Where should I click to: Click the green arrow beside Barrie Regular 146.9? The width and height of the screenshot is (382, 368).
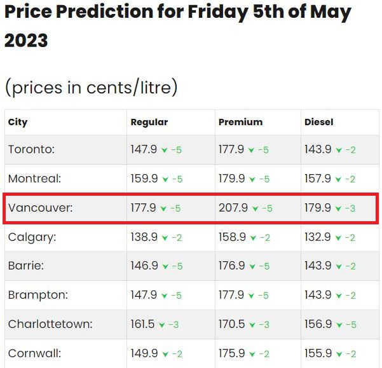(165, 266)
